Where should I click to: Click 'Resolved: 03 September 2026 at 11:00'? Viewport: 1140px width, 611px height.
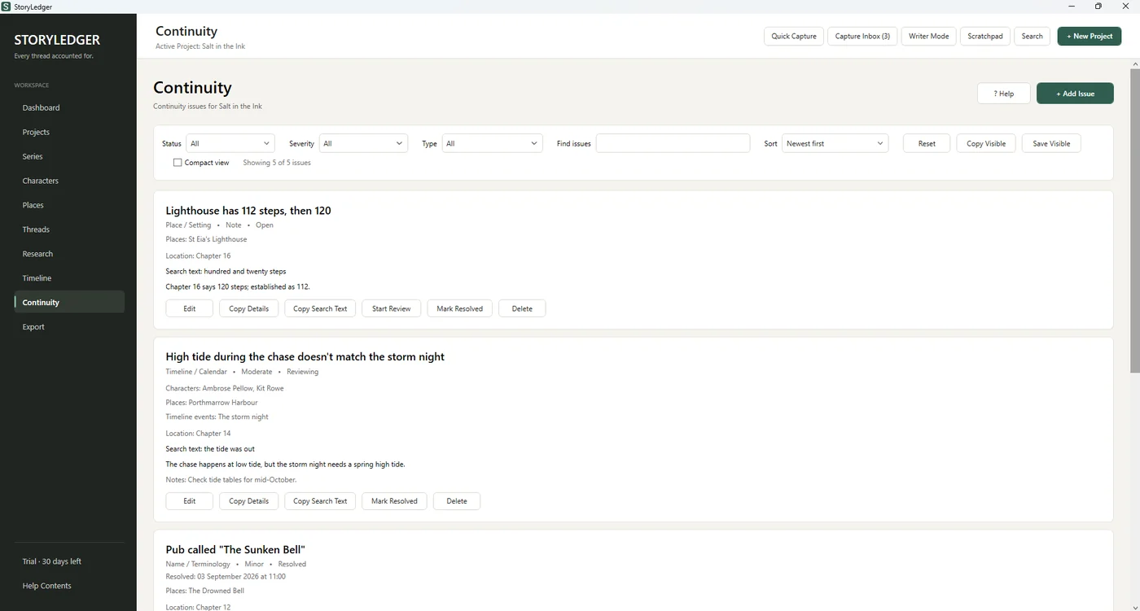tap(226, 577)
